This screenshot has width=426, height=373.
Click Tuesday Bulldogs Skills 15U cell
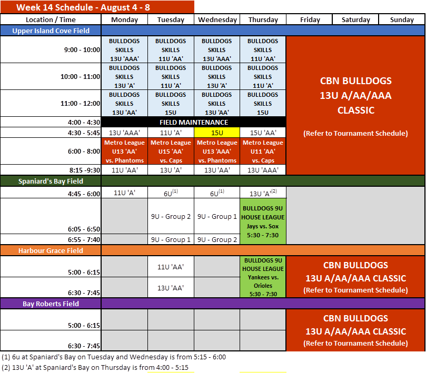coord(171,104)
